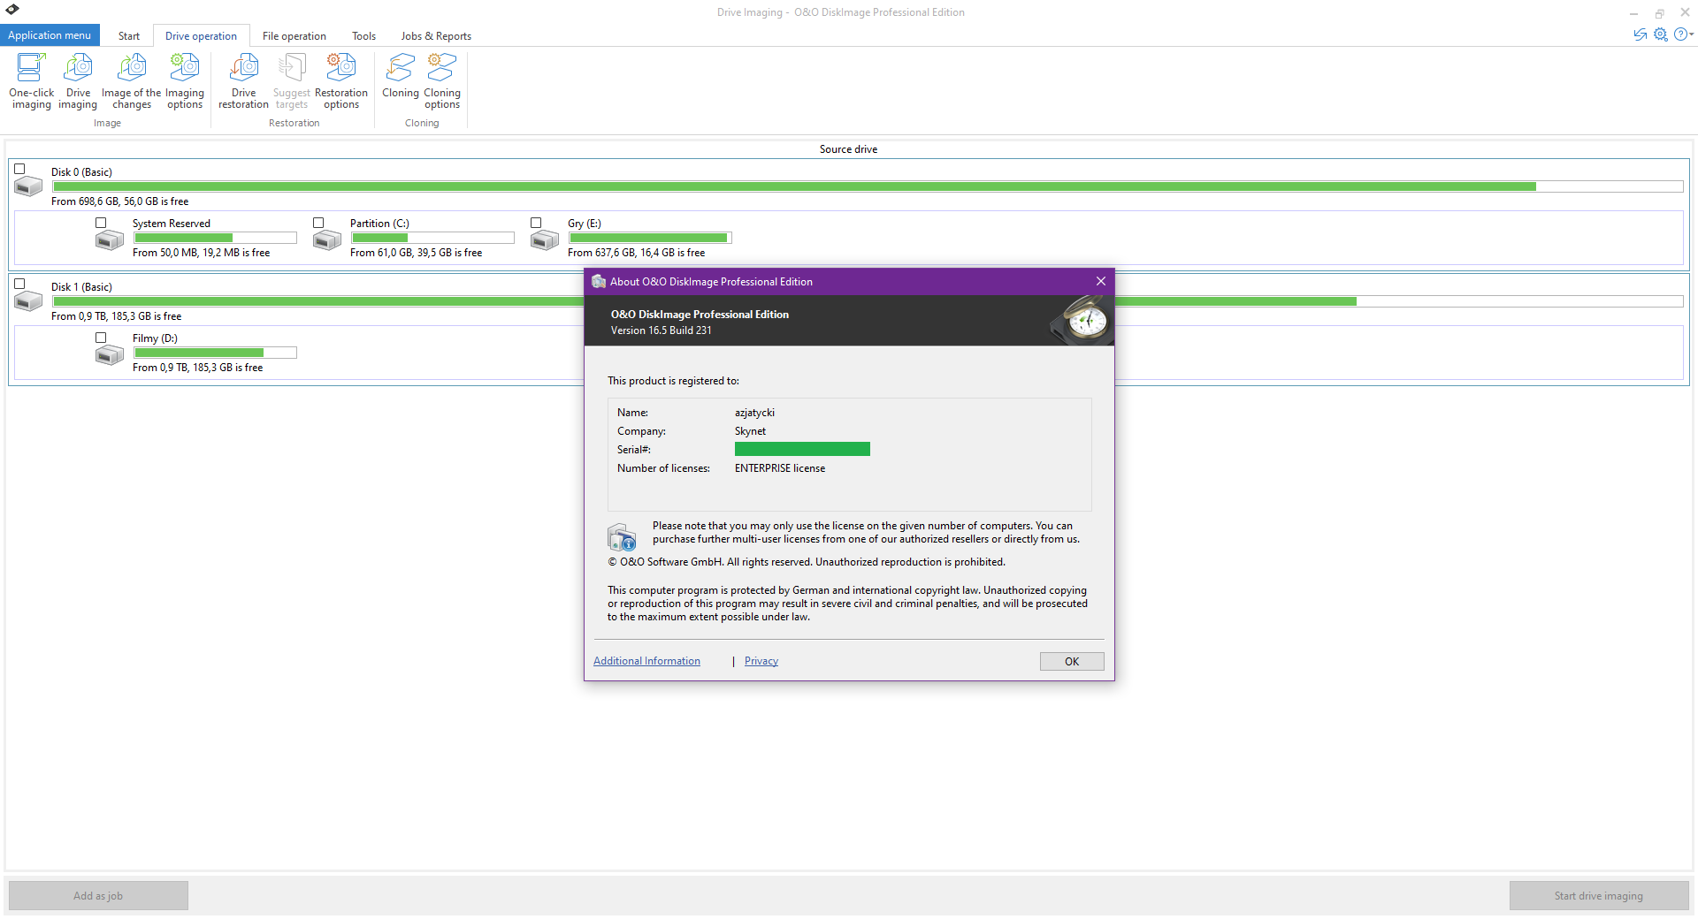Open the Tools tab
Screen dimensions: 1698x919
363,36
